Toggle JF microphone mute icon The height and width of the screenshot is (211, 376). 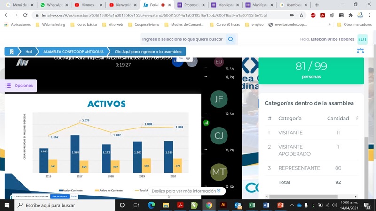pyautogui.click(x=227, y=113)
